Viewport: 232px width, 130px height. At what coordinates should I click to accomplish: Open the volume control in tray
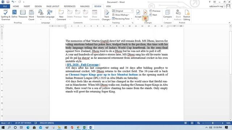pos(211,127)
